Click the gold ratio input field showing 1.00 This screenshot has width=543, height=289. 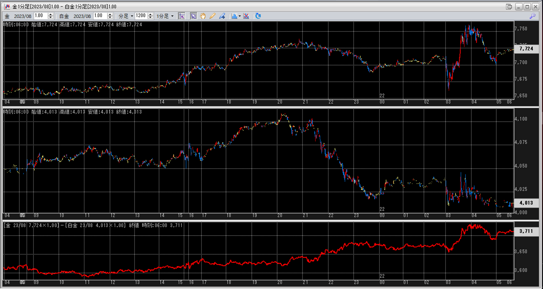point(40,16)
